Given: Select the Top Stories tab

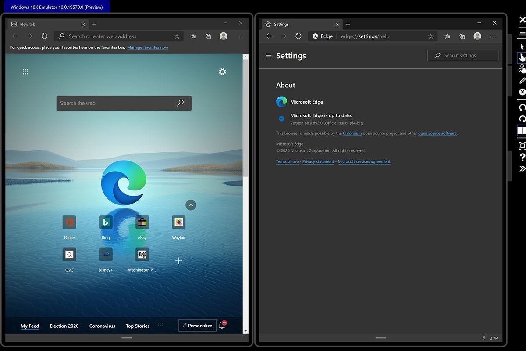Looking at the screenshot, I should [138, 326].
